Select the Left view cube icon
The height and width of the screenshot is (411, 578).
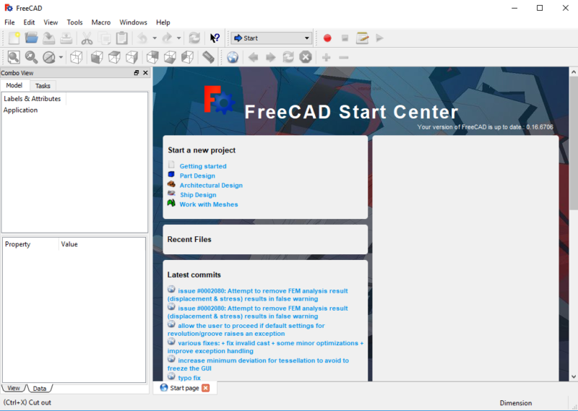188,57
